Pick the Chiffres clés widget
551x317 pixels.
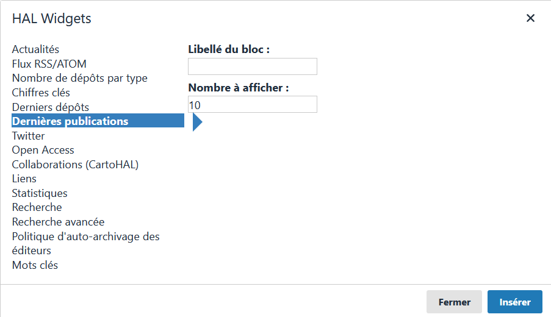click(41, 93)
